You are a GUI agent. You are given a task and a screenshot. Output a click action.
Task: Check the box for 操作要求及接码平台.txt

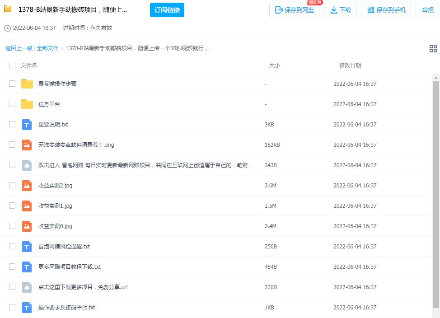pos(12,307)
